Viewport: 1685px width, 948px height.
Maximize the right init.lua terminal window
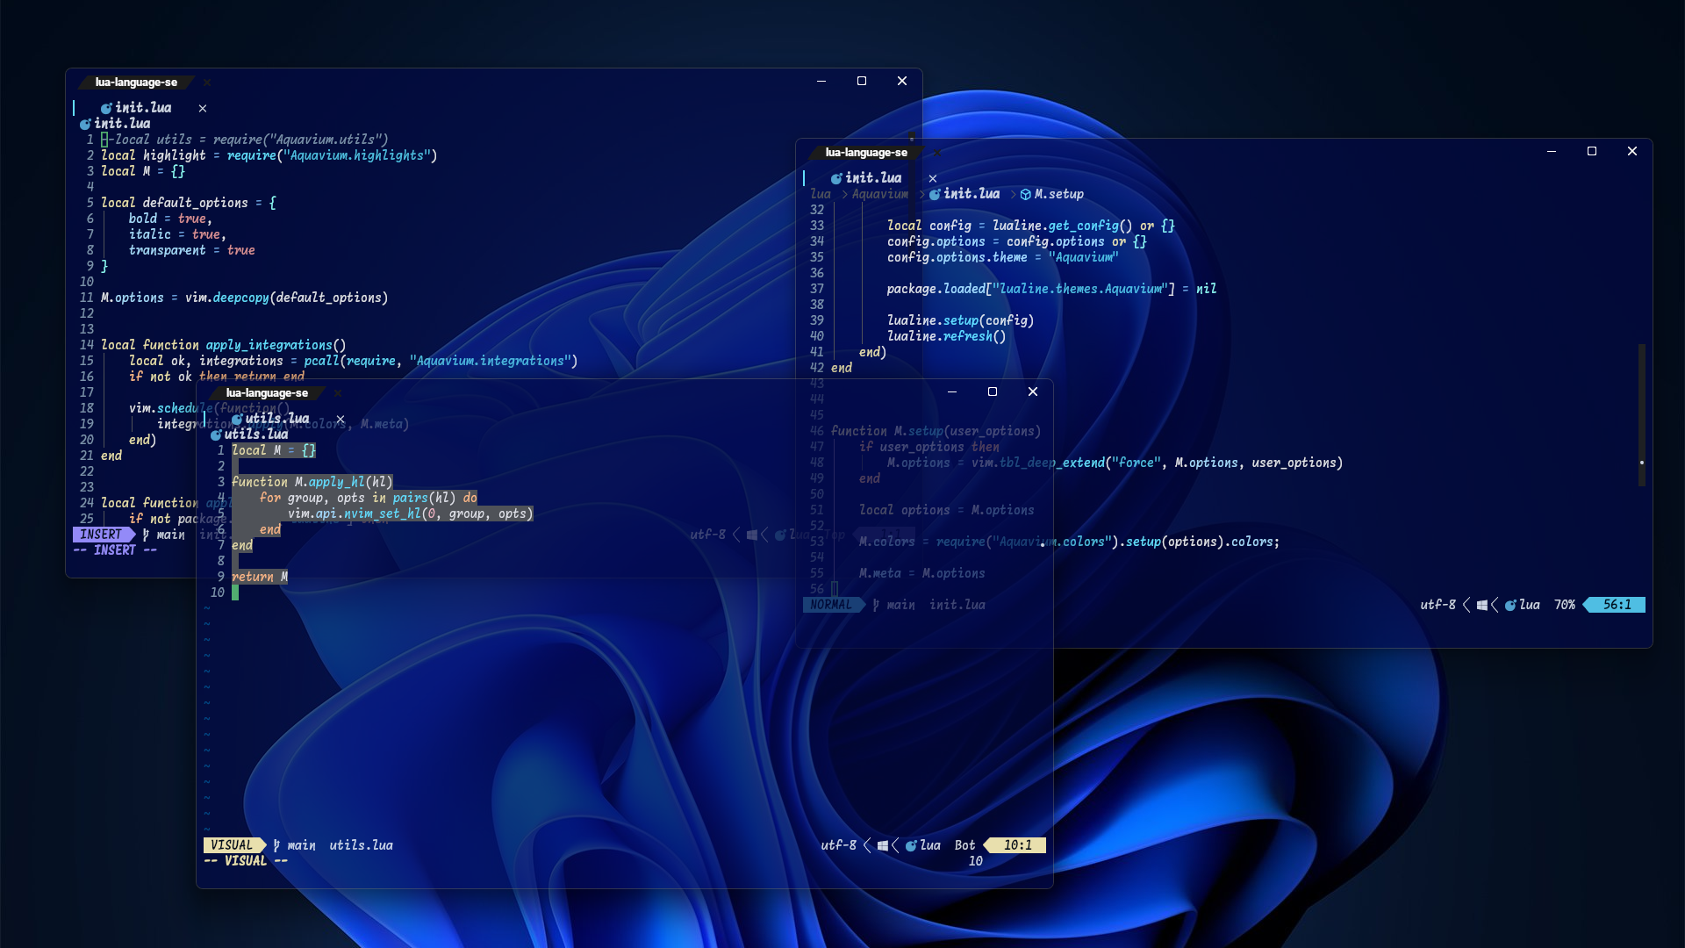[1592, 151]
